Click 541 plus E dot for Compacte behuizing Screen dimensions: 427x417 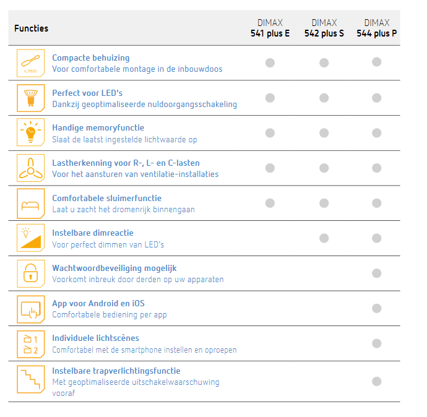pos(270,62)
